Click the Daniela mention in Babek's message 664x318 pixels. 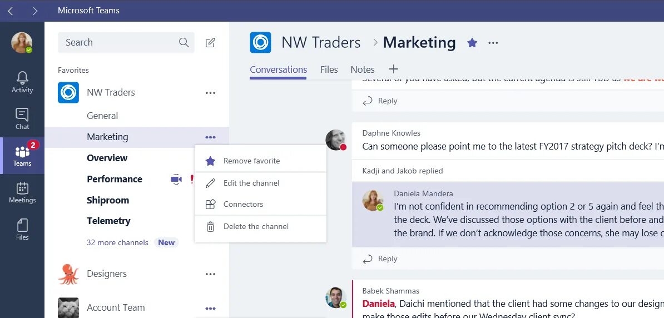tap(379, 304)
